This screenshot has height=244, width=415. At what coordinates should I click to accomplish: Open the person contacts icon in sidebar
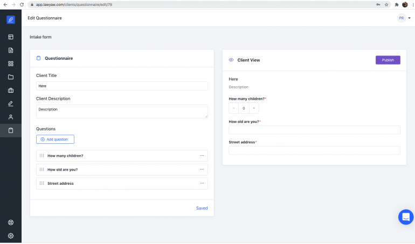[11, 117]
